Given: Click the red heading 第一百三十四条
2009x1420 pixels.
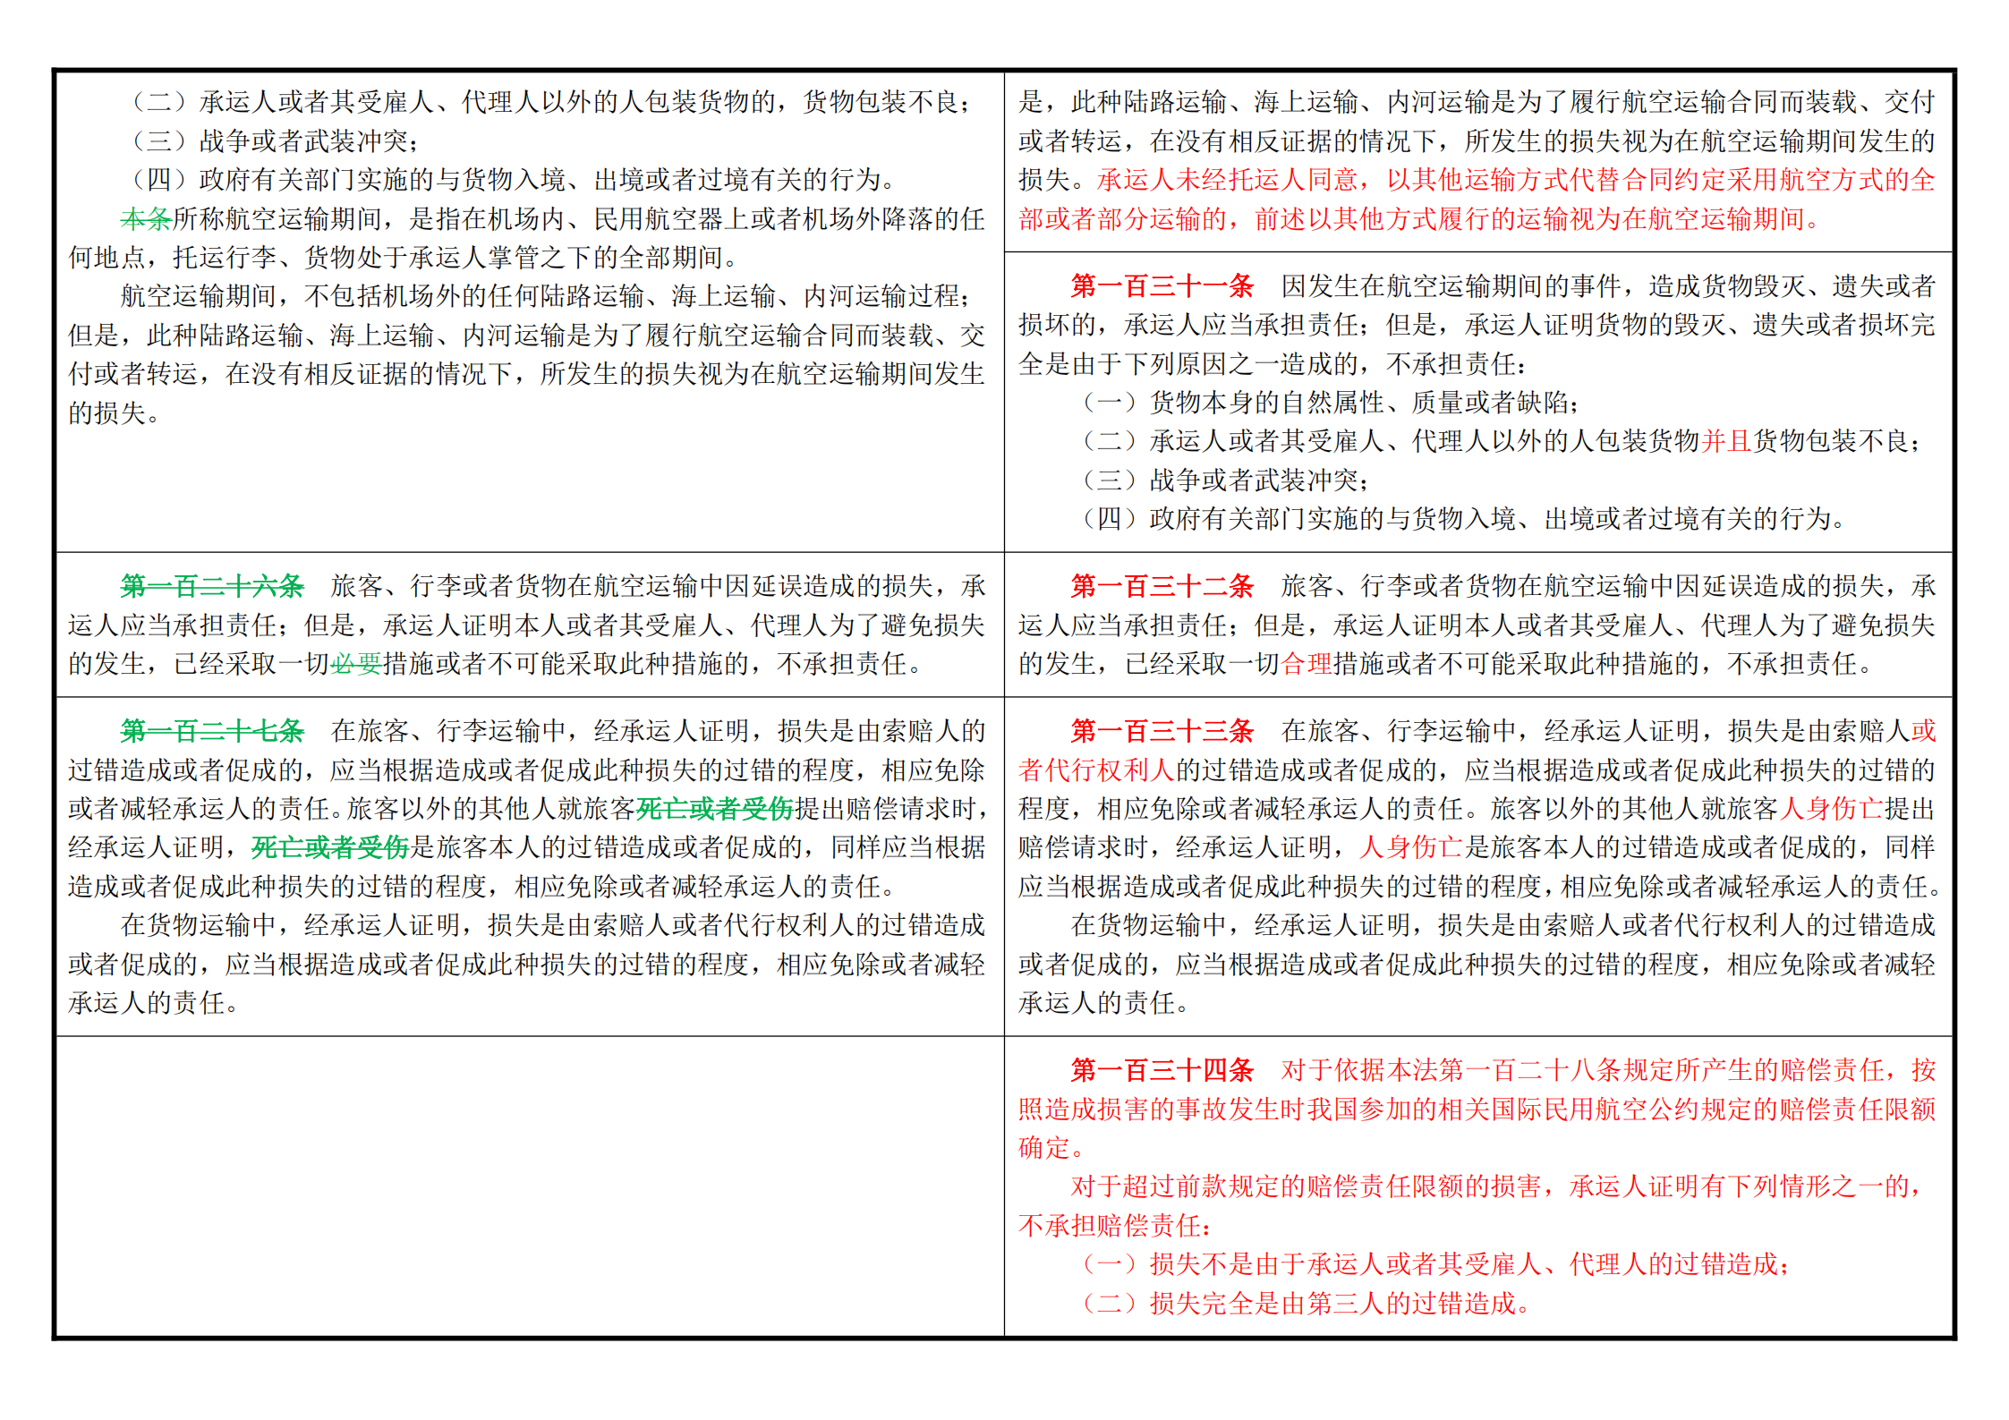Looking at the screenshot, I should (x=1162, y=1070).
